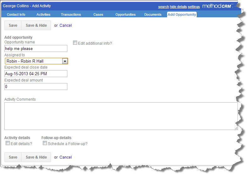The width and height of the screenshot is (247, 174).
Task: Check the Schedule a Follow-up box
Action: tap(45, 143)
